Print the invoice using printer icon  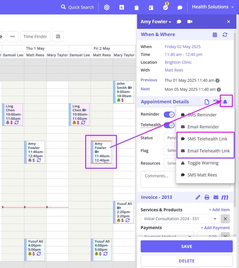pos(207,197)
